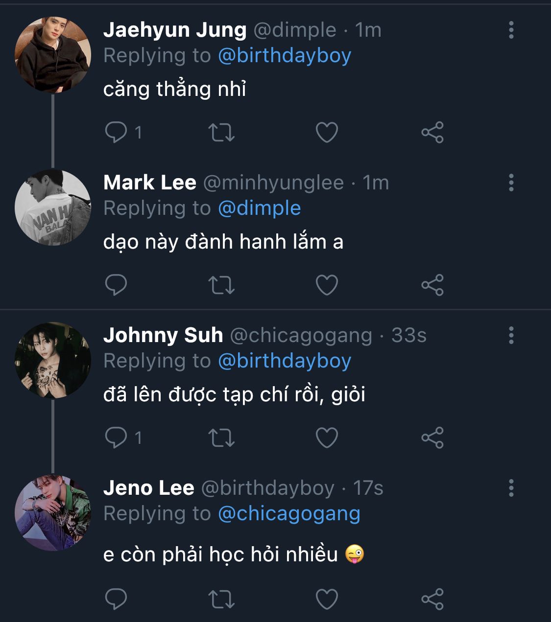Like Jaehyun Jung's tweet
The image size is (551, 622).
coord(327,132)
